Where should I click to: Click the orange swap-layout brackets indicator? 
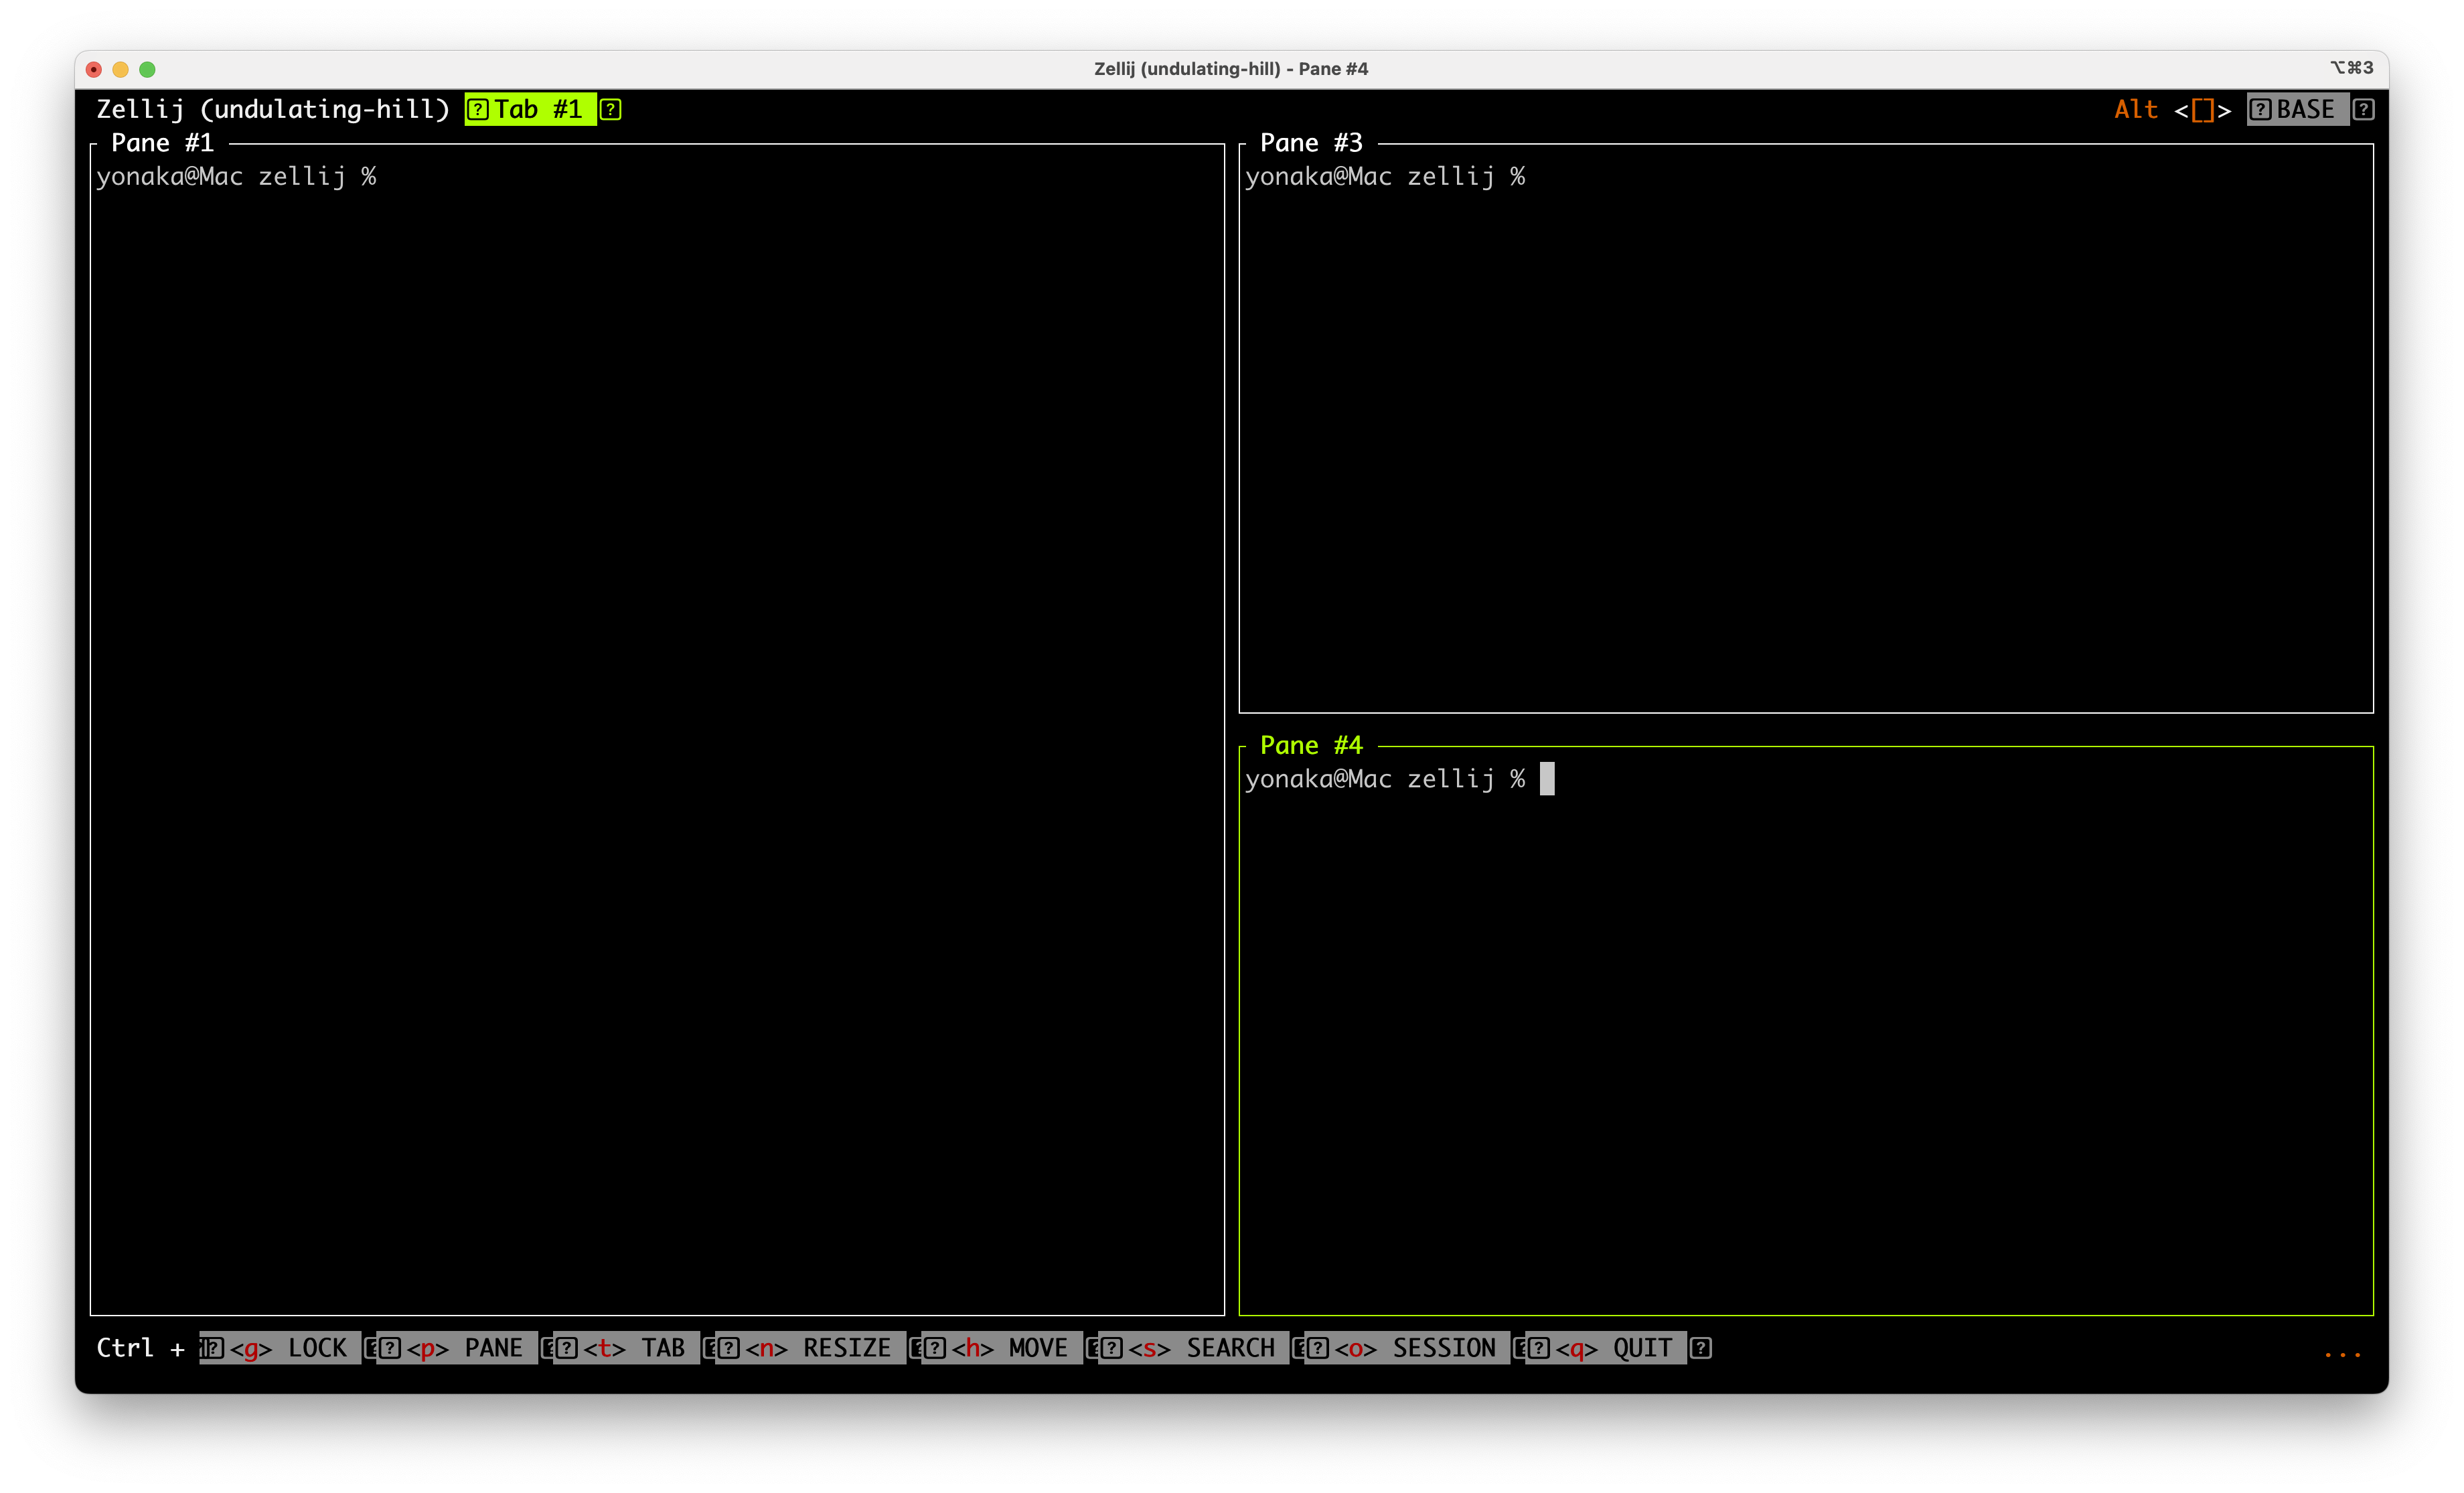[2204, 109]
